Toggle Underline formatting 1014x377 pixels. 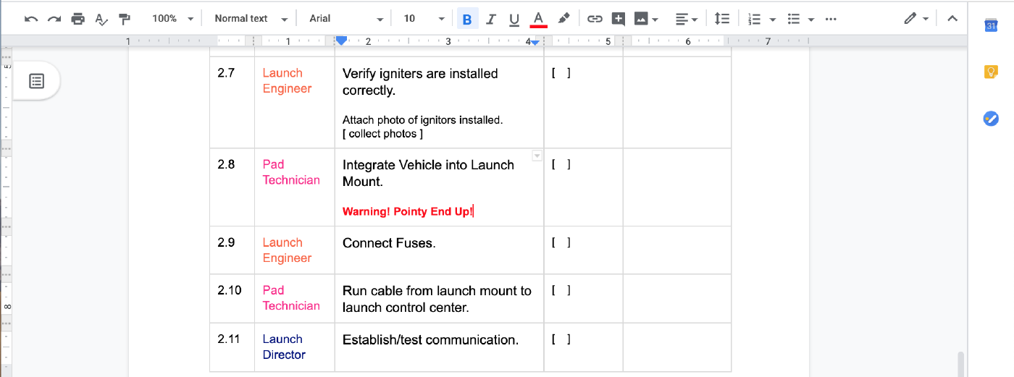click(x=514, y=19)
